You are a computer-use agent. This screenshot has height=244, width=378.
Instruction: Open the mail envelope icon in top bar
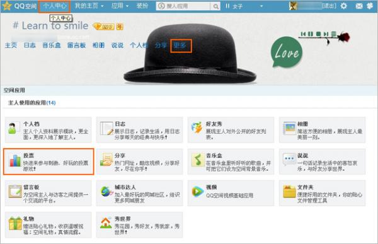click(359, 6)
